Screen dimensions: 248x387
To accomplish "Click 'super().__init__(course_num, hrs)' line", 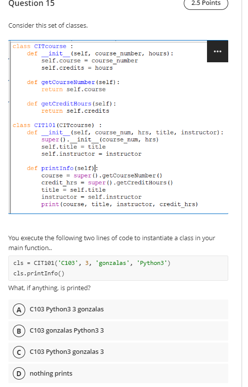I will pos(100,140).
